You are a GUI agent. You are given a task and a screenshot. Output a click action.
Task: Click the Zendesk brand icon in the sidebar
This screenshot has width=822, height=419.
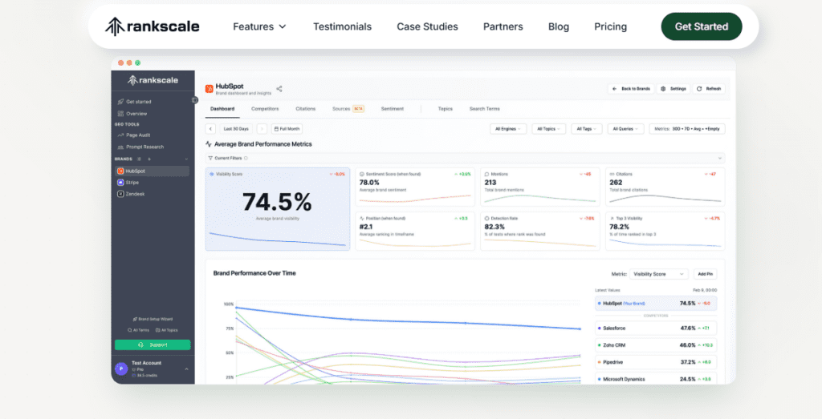pos(120,194)
